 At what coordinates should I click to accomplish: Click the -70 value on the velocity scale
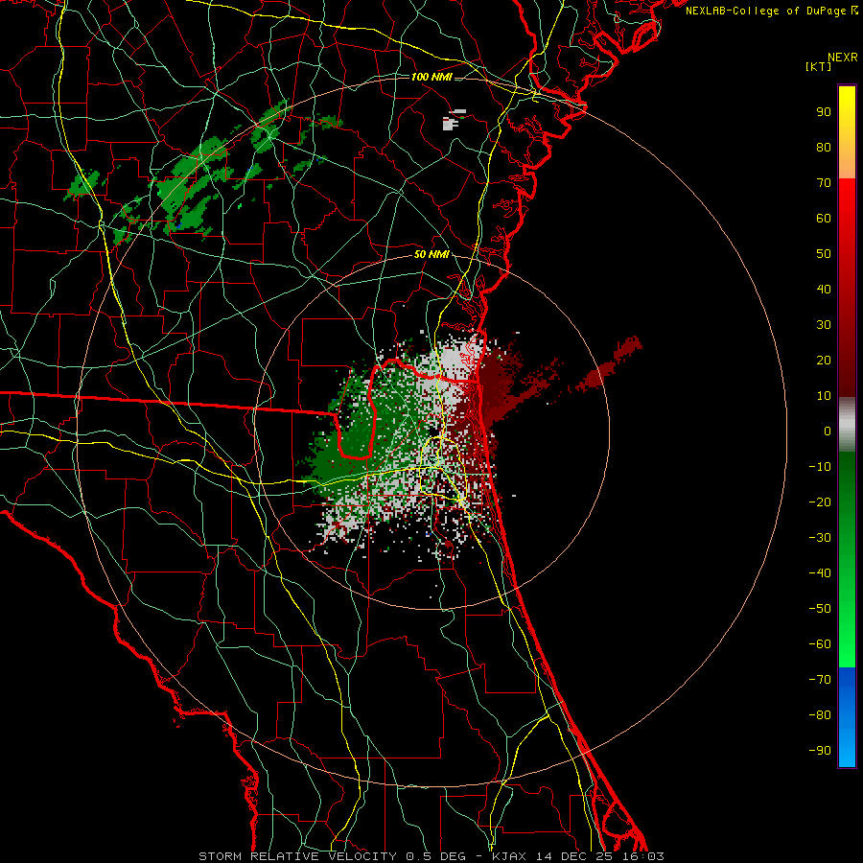[x=820, y=680]
